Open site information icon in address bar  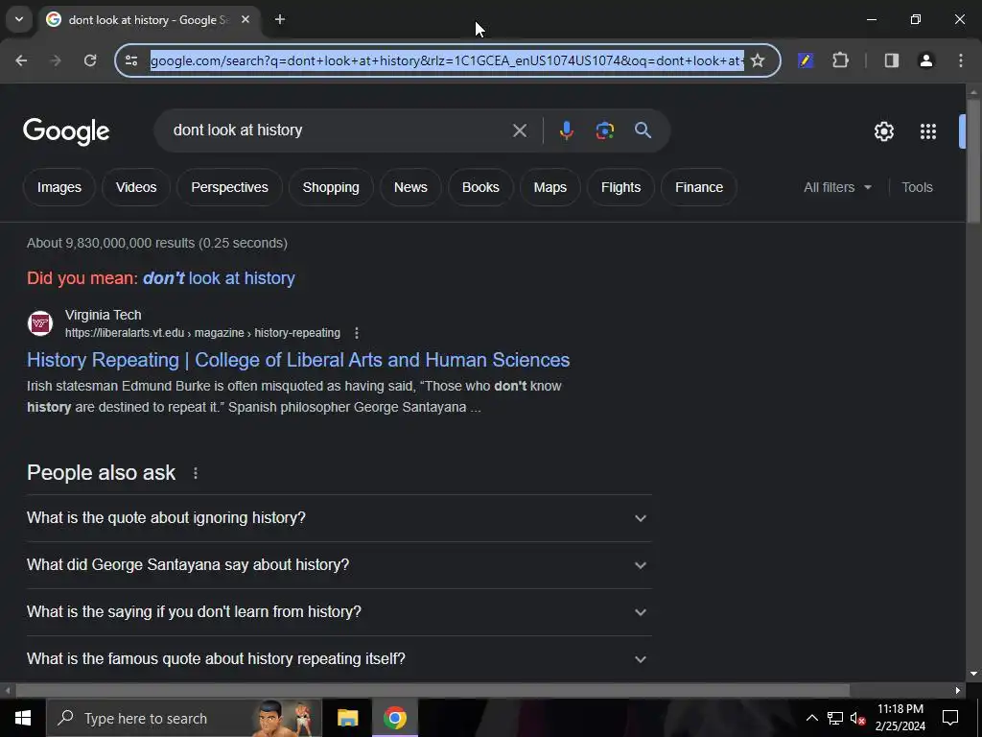click(131, 60)
